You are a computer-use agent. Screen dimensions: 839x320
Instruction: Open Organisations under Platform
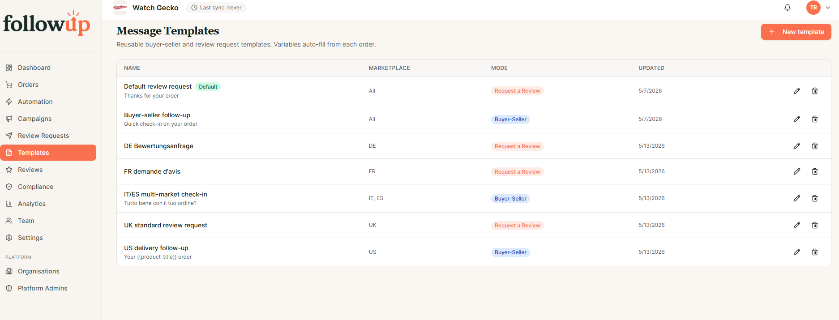coord(48,271)
